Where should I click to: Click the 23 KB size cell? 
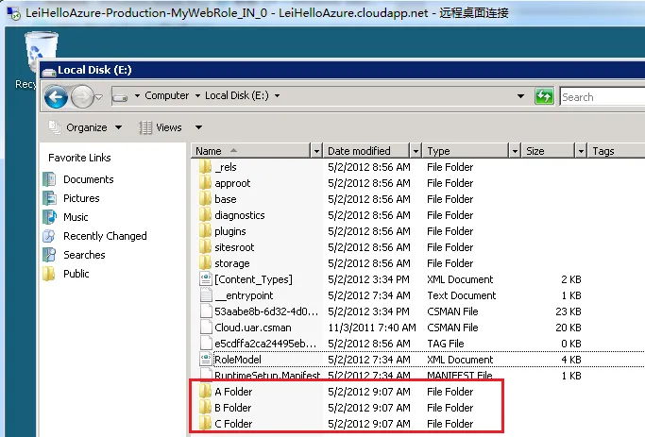pos(569,311)
